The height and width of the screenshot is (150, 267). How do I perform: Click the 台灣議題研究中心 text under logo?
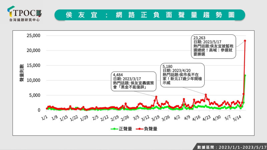(24, 20)
